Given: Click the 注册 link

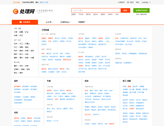Looking at the screenshot, I should tap(46, 2).
